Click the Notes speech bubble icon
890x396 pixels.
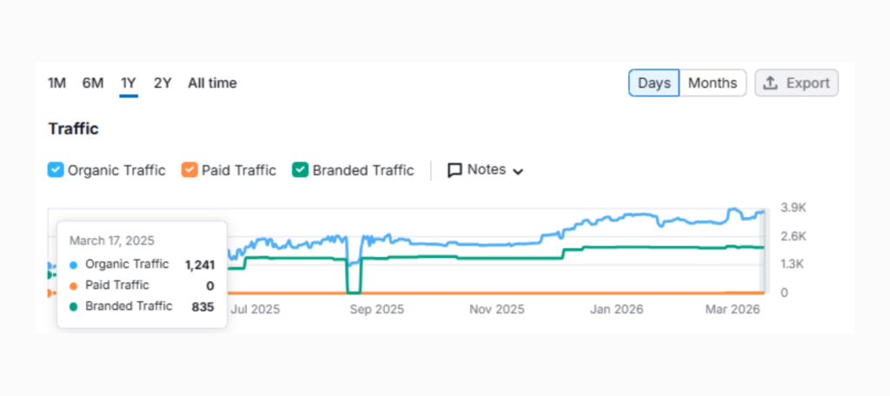click(x=455, y=170)
